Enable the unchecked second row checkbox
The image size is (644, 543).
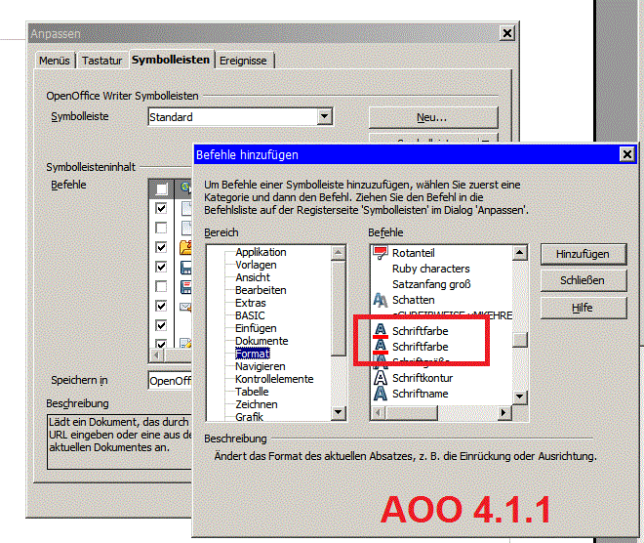coord(161,229)
